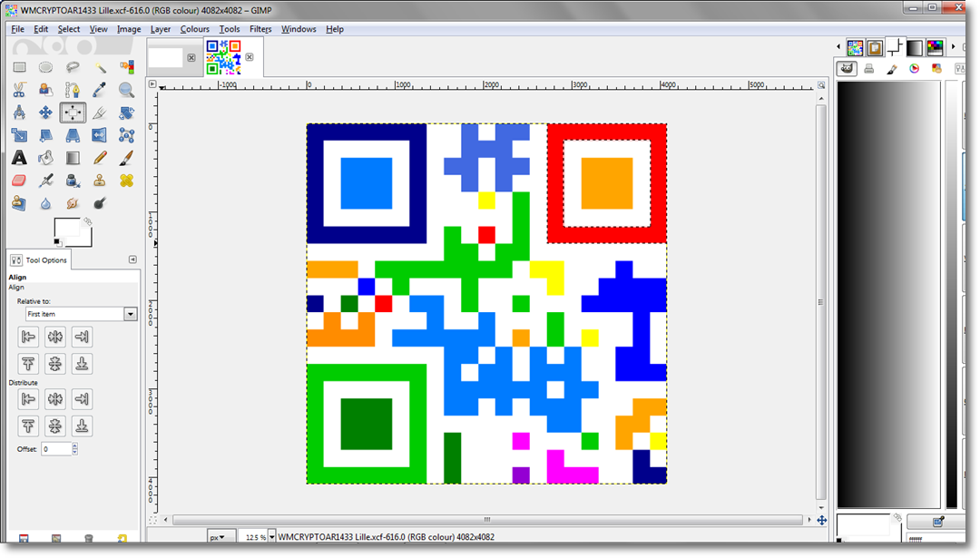
Task: Open the 'Relative to' First item dropdown
Action: [x=82, y=314]
